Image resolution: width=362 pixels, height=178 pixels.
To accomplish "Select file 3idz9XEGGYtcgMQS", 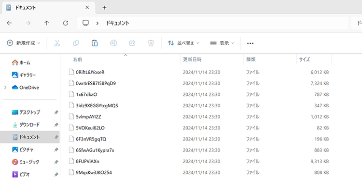I will 97,105.
